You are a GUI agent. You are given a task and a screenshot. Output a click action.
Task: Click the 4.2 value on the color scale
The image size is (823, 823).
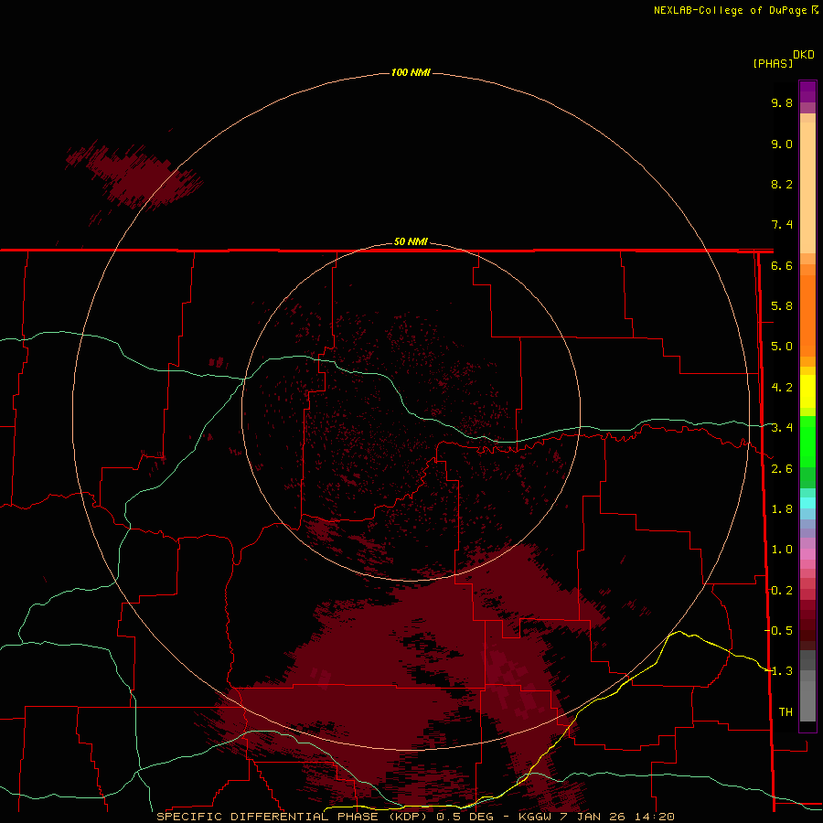pyautogui.click(x=782, y=388)
